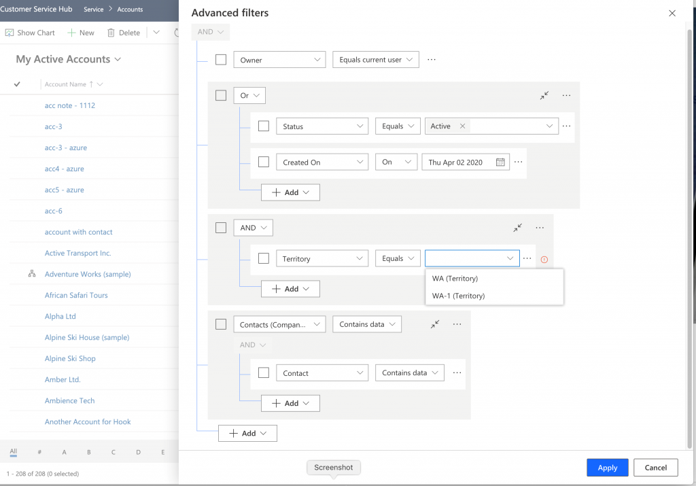
Task: Select the Status row checkbox
Action: click(x=263, y=126)
